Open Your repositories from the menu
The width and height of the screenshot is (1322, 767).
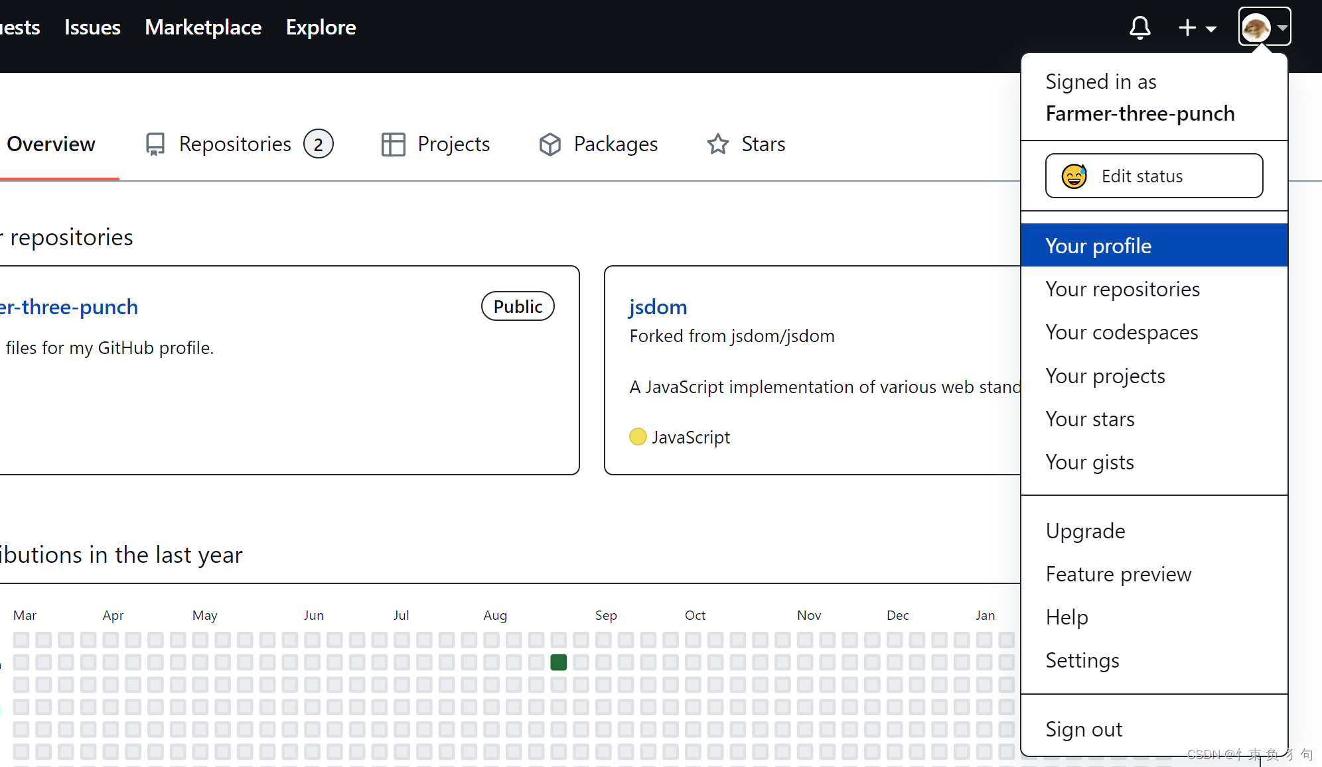[1122, 289]
